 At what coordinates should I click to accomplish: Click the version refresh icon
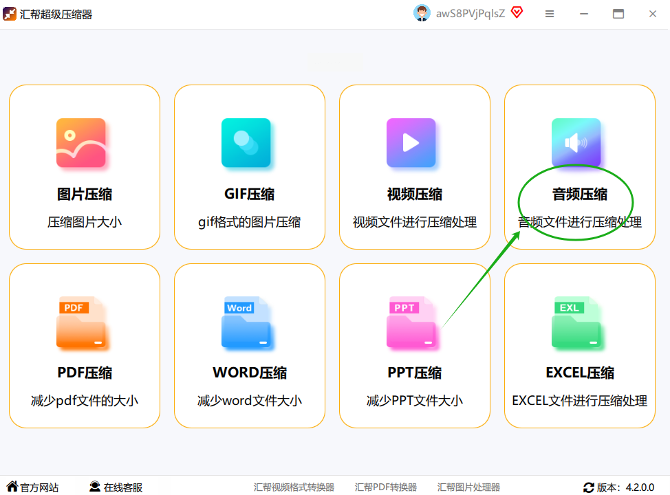pyautogui.click(x=588, y=487)
